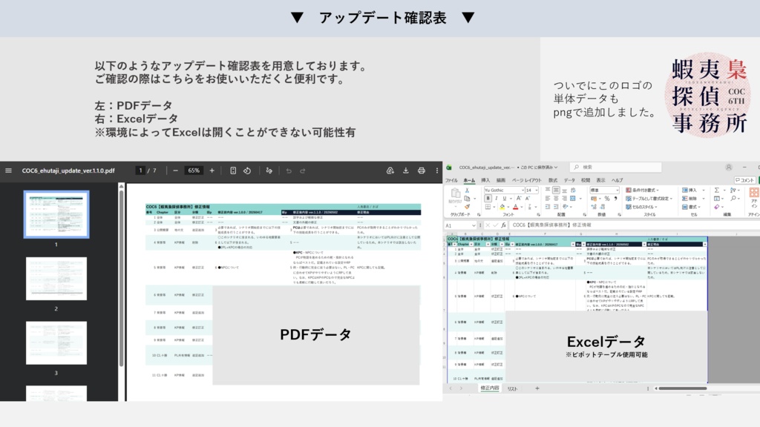Save the PDF to Google Drive
The height and width of the screenshot is (427, 760).
point(390,171)
